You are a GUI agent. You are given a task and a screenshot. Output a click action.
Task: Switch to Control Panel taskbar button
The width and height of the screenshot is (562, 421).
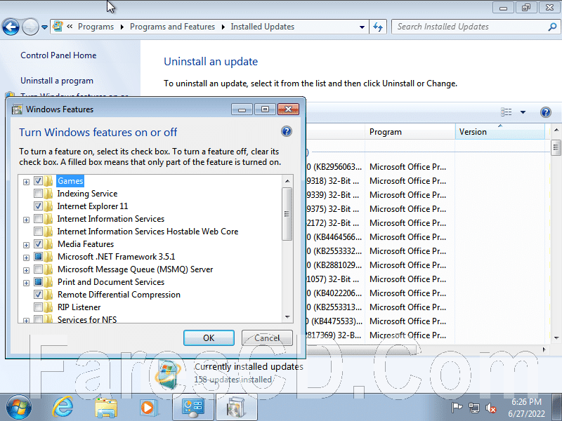pos(192,408)
